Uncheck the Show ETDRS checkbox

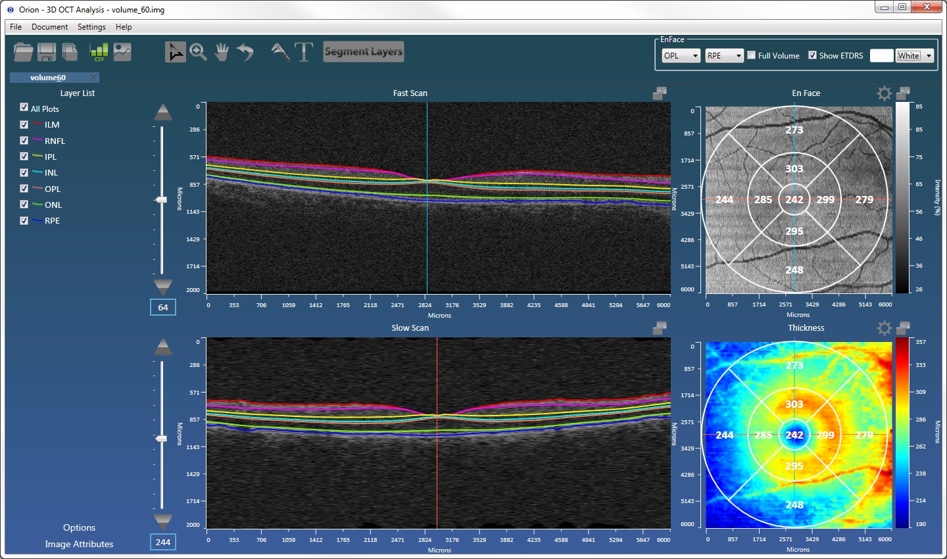tap(813, 55)
